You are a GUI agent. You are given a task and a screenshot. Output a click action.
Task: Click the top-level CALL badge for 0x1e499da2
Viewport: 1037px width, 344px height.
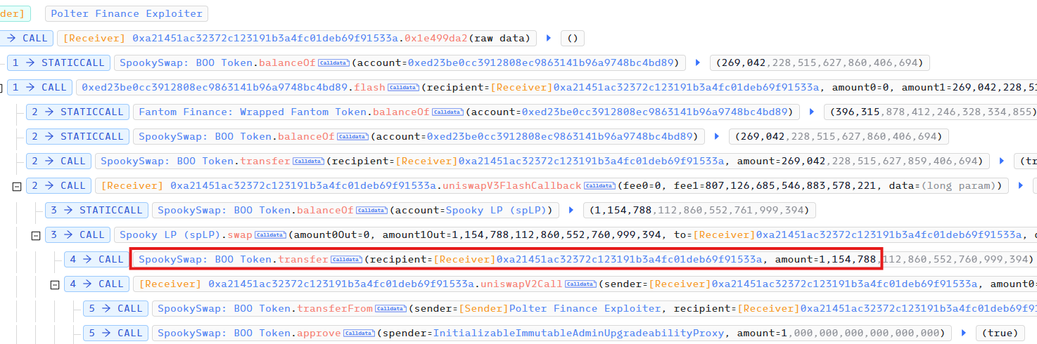point(25,38)
